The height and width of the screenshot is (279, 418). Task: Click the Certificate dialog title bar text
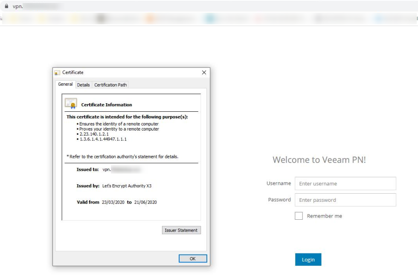[x=73, y=73]
